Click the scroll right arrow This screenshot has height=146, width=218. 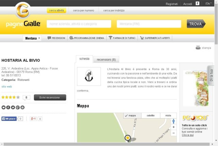tap(213, 144)
